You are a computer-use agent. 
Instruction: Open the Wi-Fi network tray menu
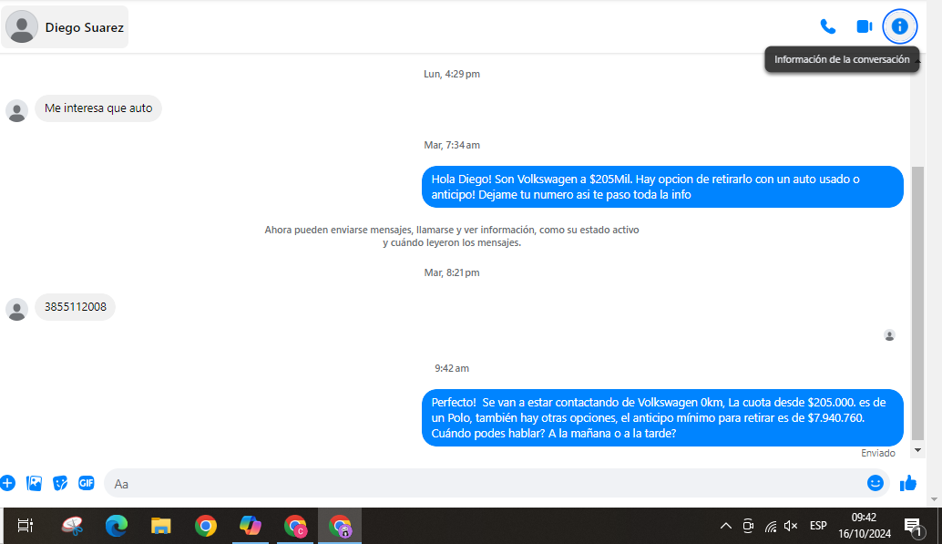point(770,527)
